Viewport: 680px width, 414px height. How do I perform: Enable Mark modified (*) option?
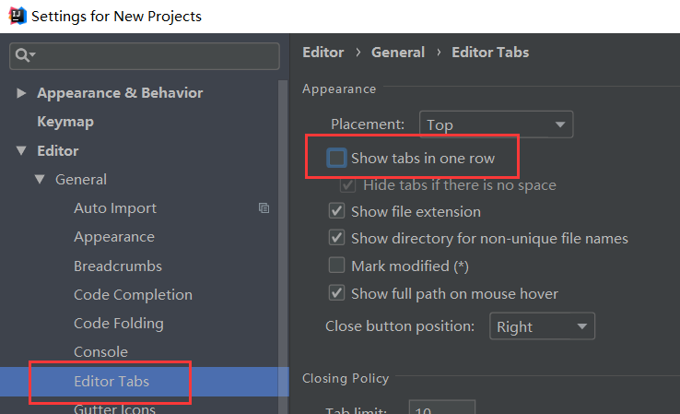337,266
